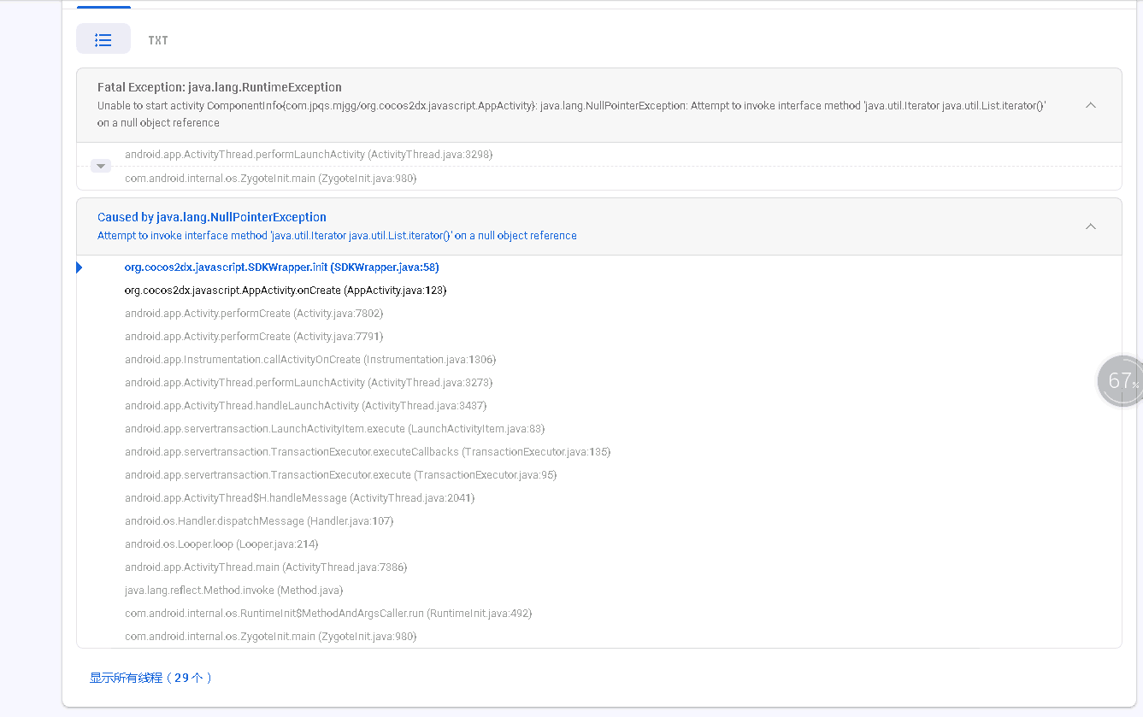Select the Instrumentation.callActivityOnCreate frame
This screenshot has width=1143, height=717.
[x=310, y=360]
